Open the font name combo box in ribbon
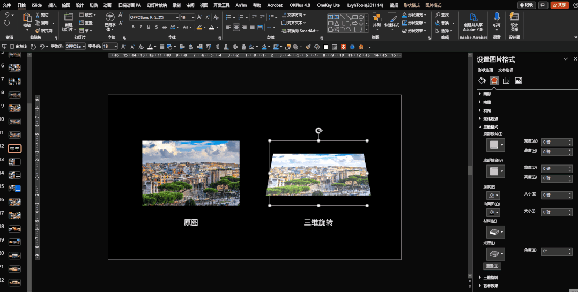 [x=154, y=17]
